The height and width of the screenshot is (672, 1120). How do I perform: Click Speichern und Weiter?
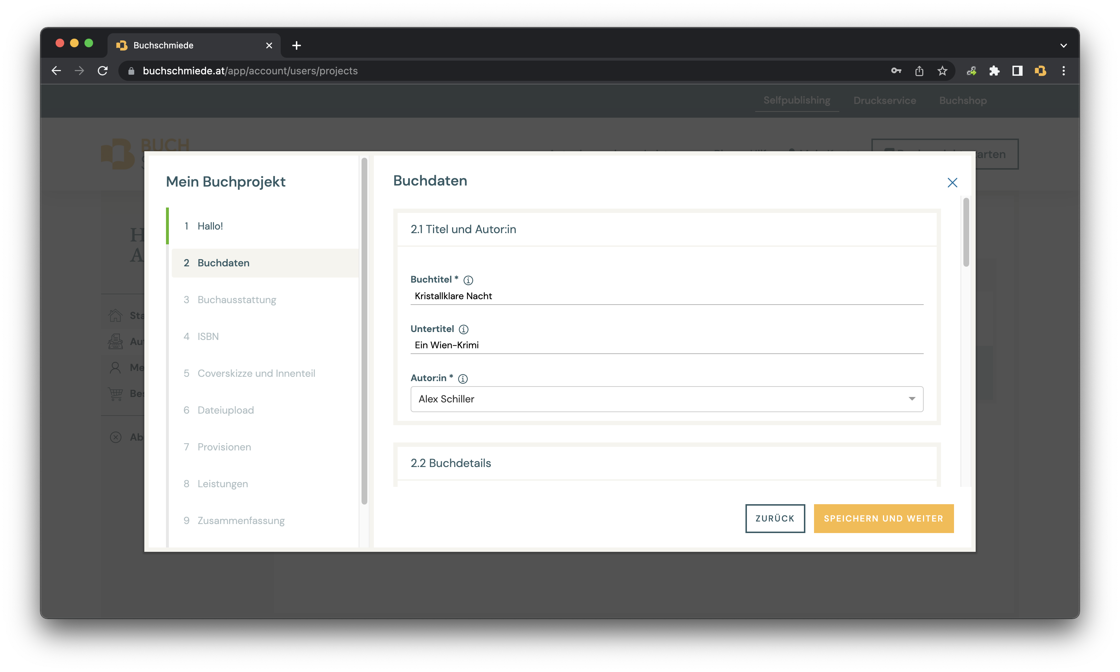[x=883, y=519]
